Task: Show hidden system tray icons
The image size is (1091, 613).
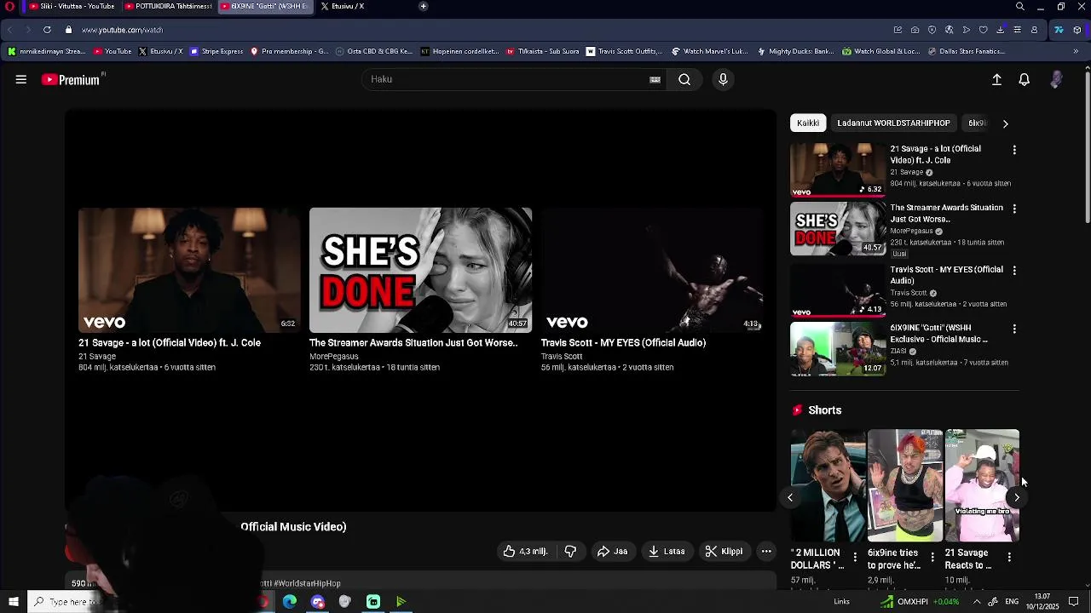Action: pos(977,602)
